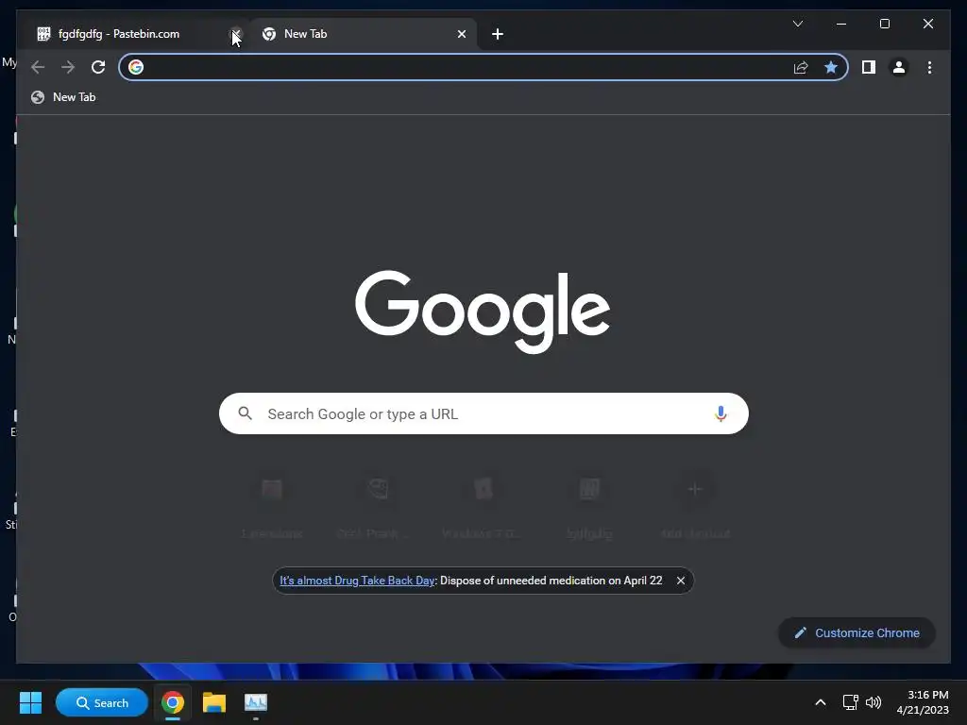967x725 pixels.
Task: Open Customize Chrome
Action: [857, 633]
